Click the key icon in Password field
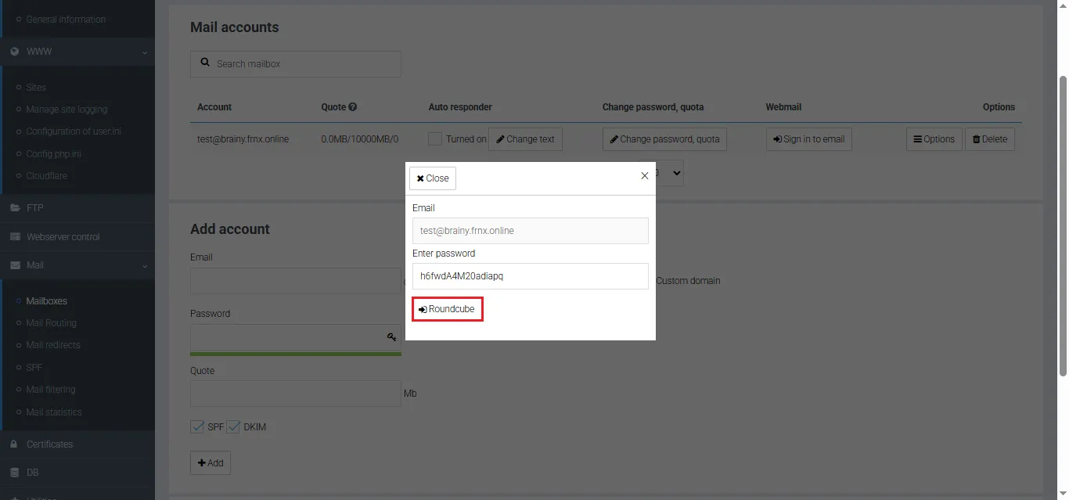 [391, 337]
